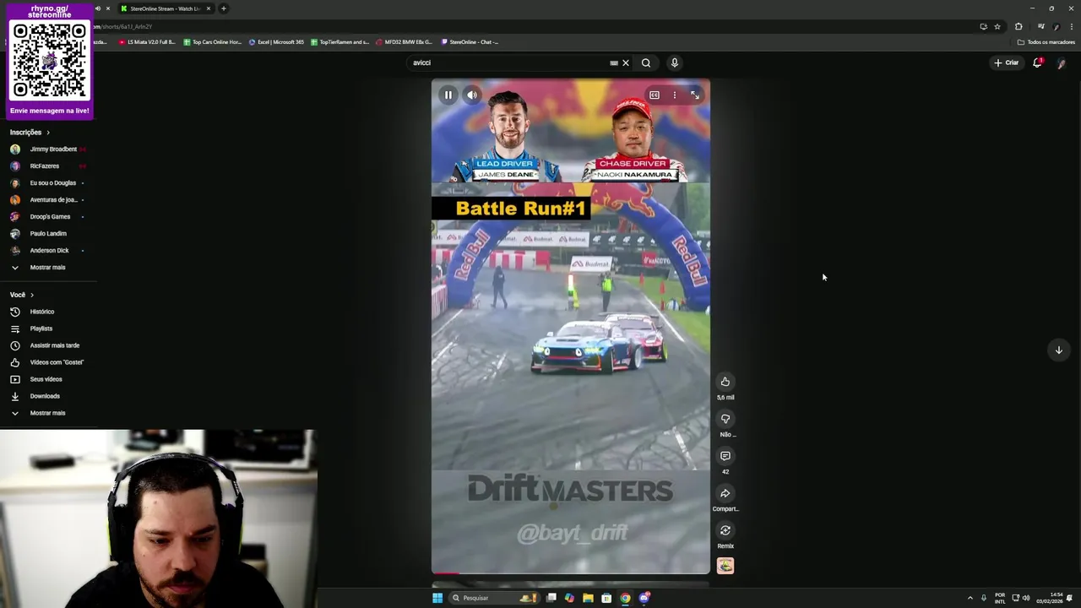
Task: Open Todos os marcadores folder
Action: [1046, 42]
